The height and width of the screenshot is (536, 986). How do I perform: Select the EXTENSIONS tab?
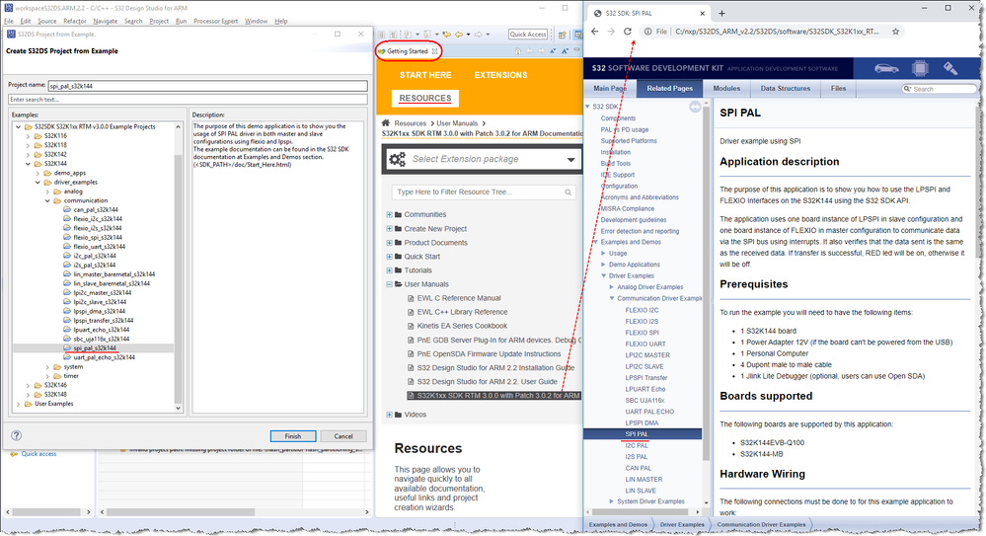click(x=500, y=75)
